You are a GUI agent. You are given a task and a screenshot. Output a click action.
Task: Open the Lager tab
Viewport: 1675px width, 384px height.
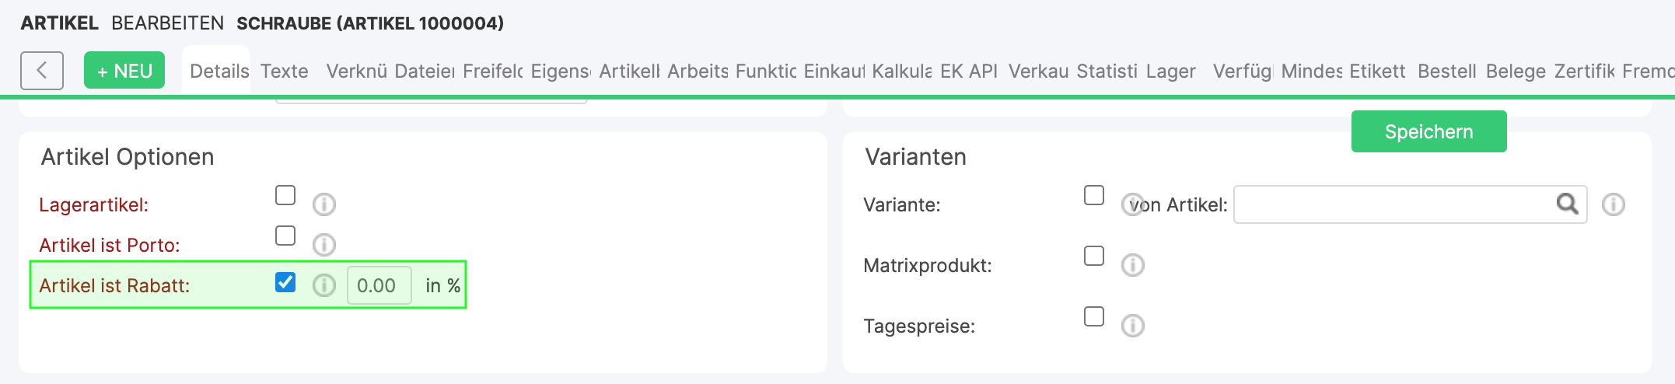1171,72
